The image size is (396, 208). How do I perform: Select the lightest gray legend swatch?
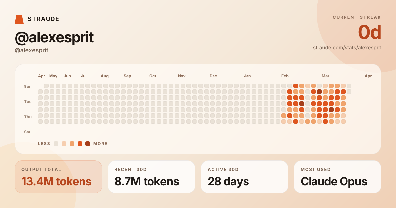[x=56, y=144]
